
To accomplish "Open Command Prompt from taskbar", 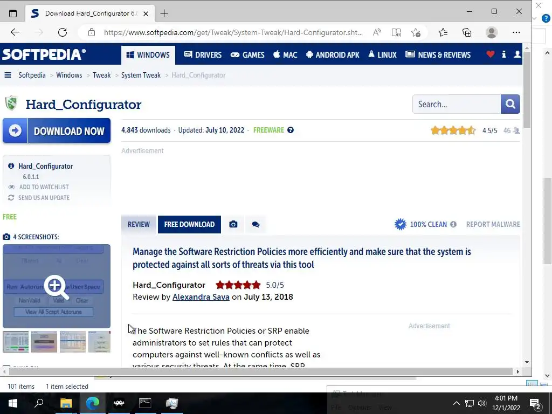I will point(145,403).
